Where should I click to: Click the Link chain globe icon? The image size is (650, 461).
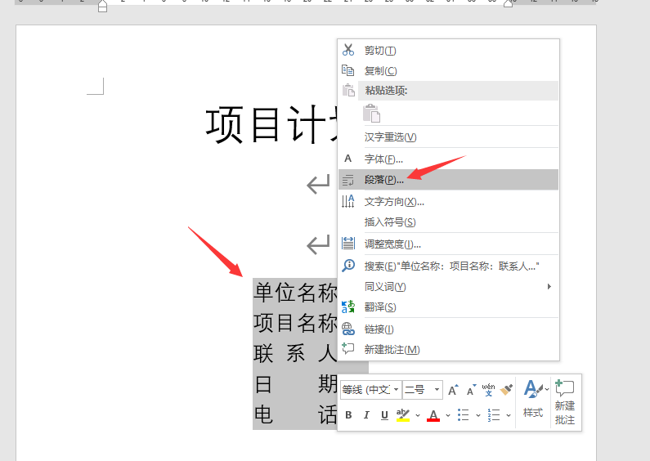point(347,329)
